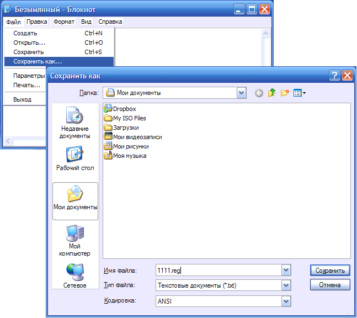Expand the Имя файла dropdown arrow

[x=286, y=270]
